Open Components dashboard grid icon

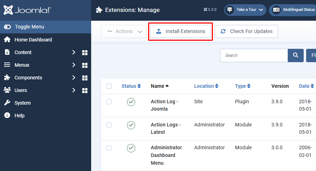coord(84,78)
